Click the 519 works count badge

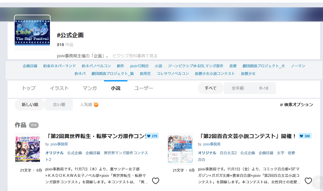coord(34,125)
